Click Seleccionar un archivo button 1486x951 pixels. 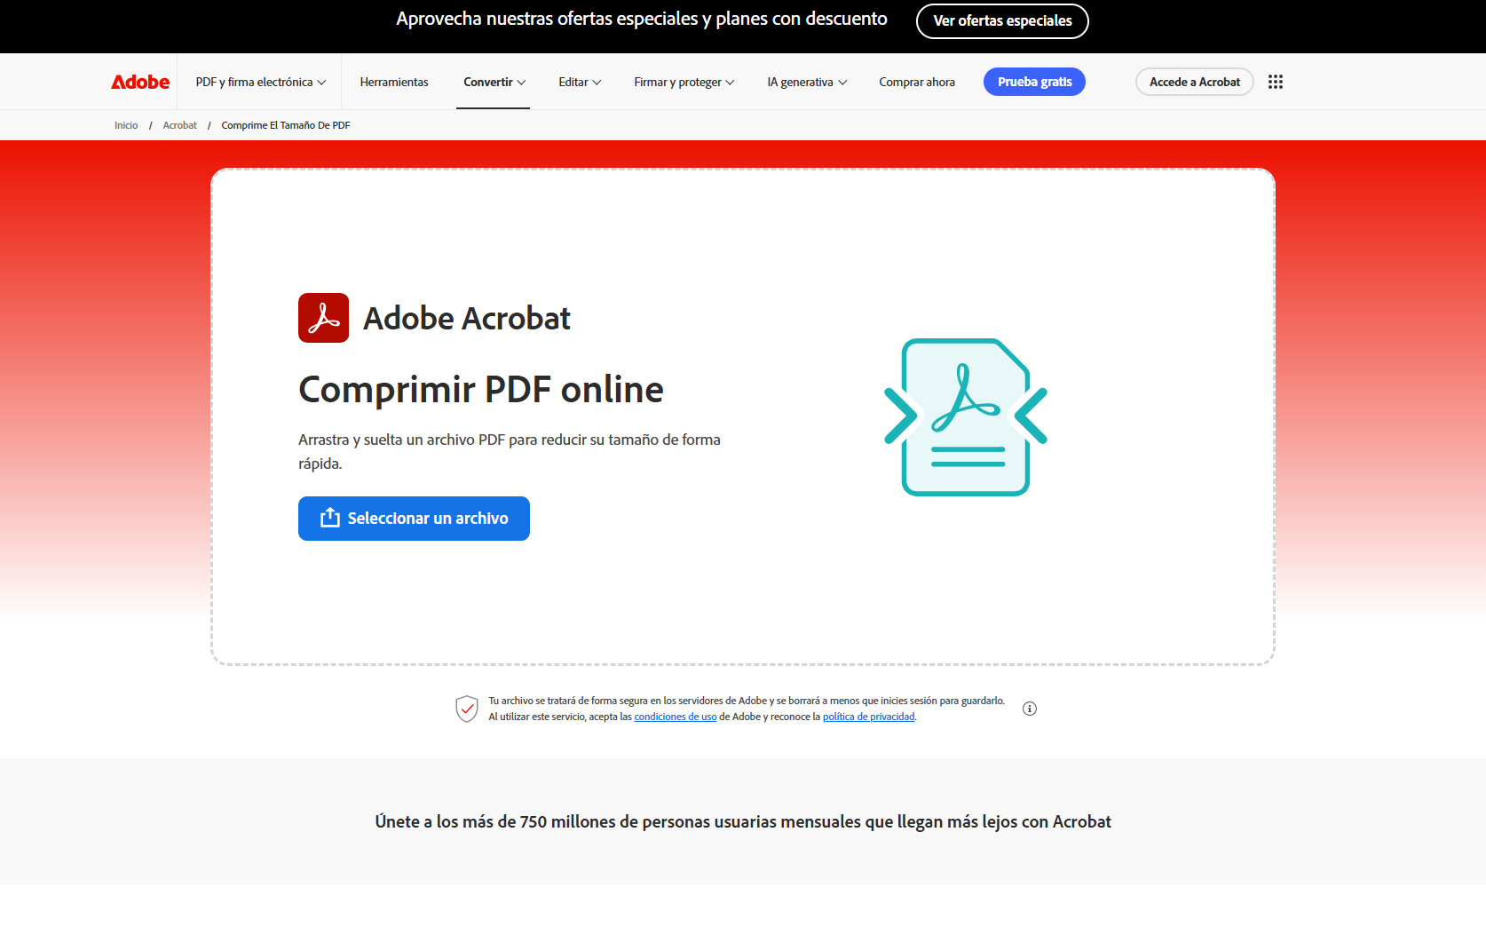(x=414, y=519)
